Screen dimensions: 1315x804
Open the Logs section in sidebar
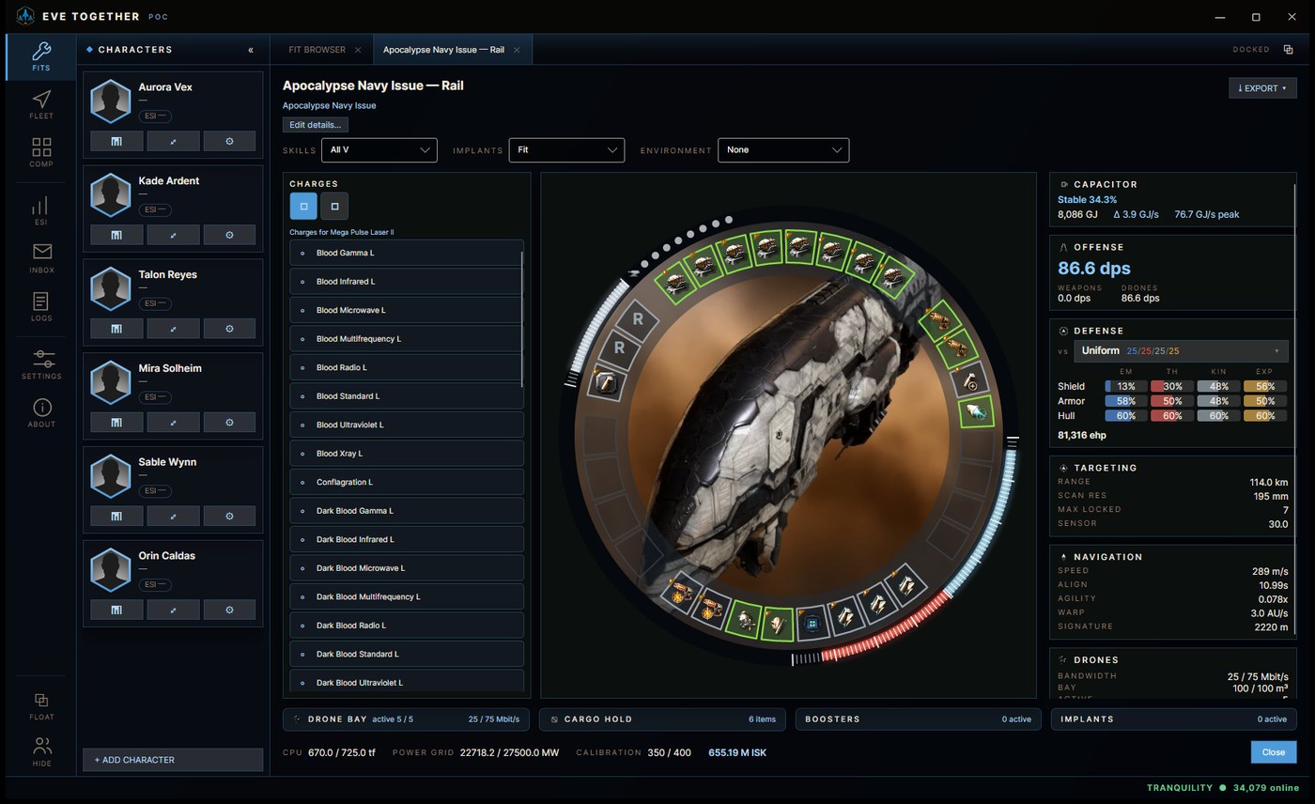[41, 307]
